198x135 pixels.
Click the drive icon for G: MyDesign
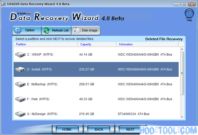[20, 114]
